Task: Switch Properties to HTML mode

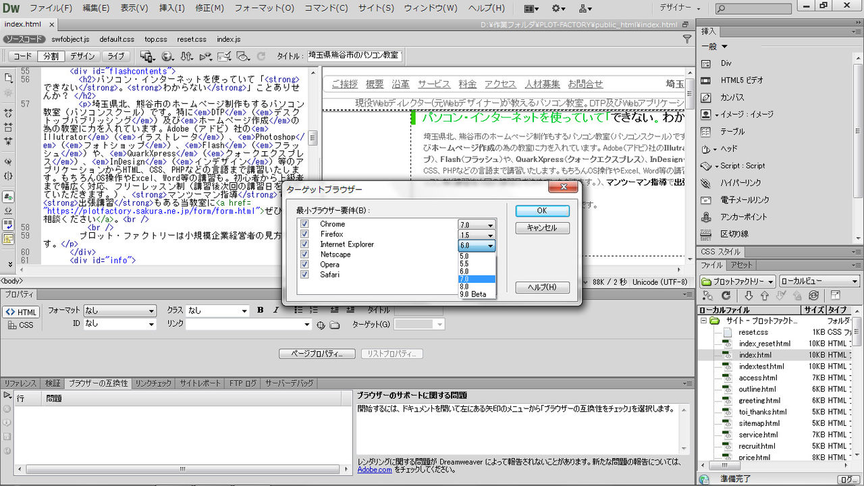Action: coord(21,312)
